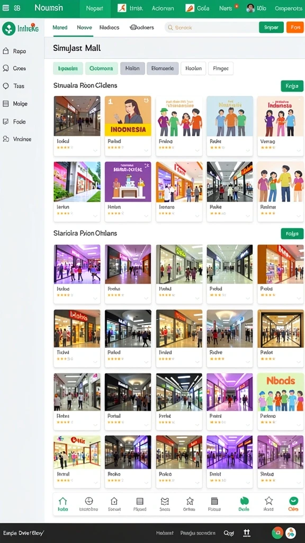Image resolution: width=305 pixels, height=543 pixels.
Task: Switch to the Nepart header tab
Action: coord(95,8)
